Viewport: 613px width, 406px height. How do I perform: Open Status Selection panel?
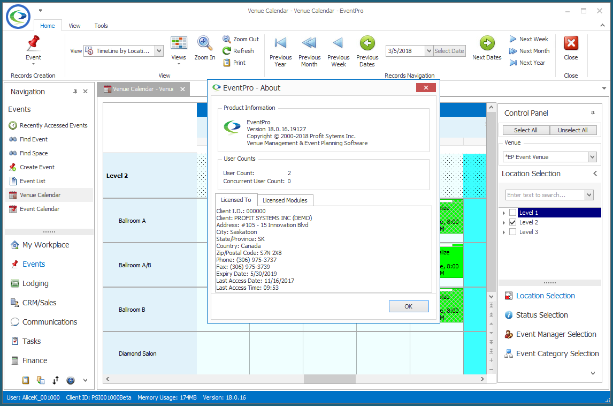click(536, 315)
